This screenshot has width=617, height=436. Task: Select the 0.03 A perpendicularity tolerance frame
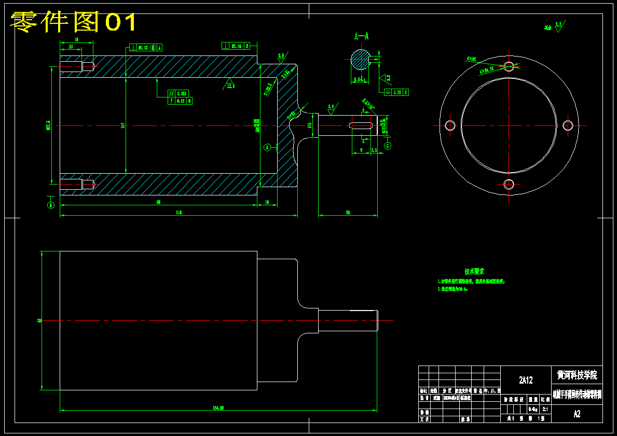click(146, 48)
